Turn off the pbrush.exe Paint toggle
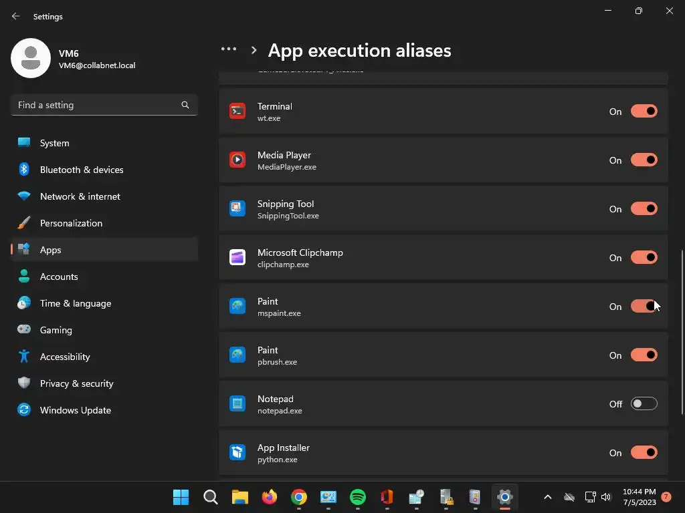 [644, 355]
